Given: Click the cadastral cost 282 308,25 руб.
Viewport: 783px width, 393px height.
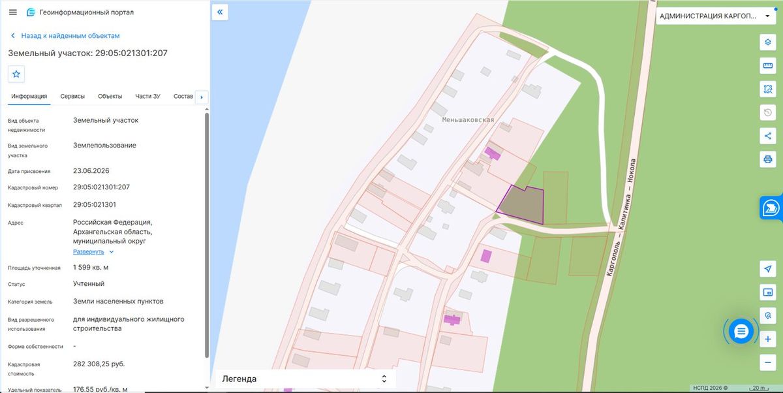Looking at the screenshot, I should point(99,364).
